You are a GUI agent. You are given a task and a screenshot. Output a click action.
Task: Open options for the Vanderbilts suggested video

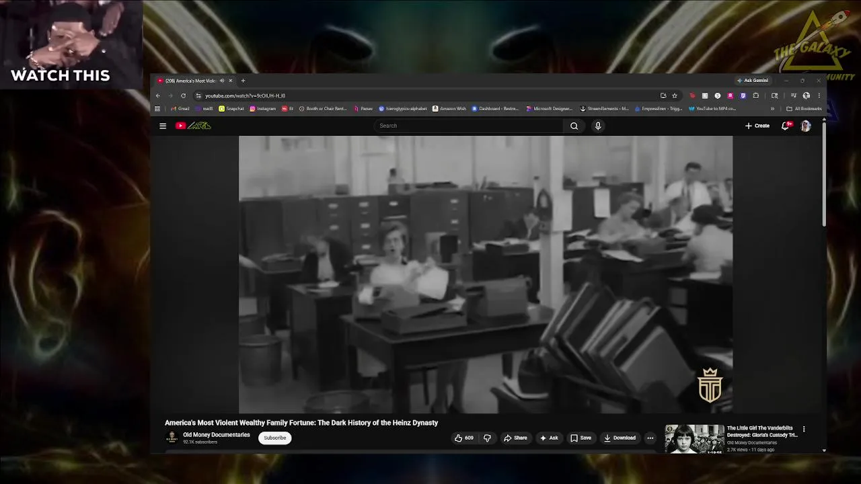point(804,429)
